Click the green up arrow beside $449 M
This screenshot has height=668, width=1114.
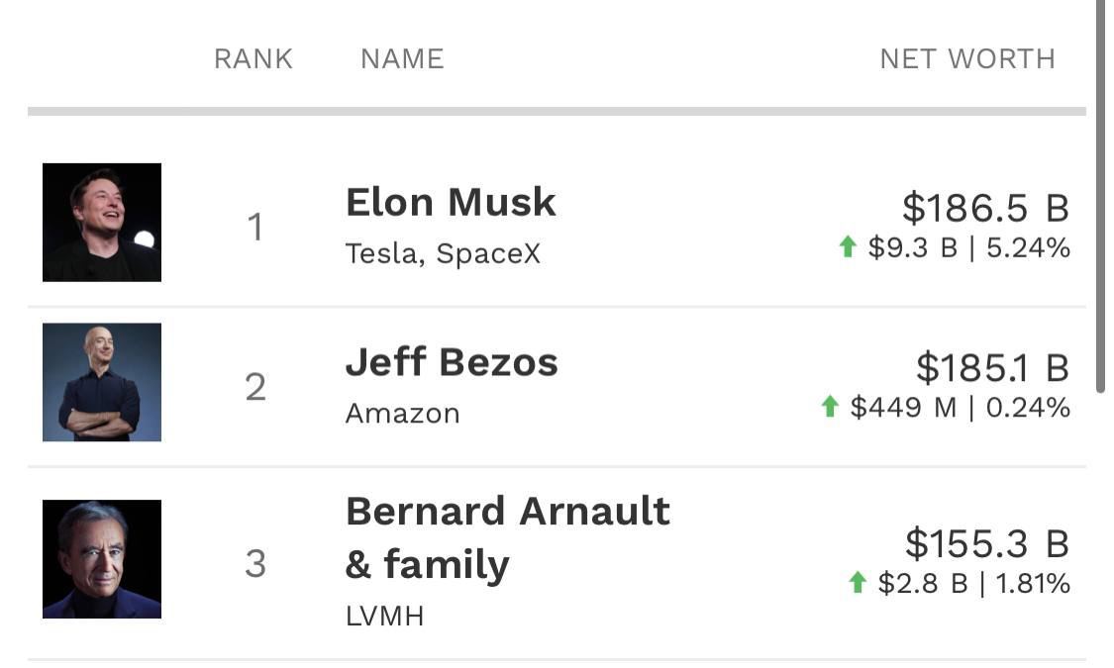click(x=829, y=406)
